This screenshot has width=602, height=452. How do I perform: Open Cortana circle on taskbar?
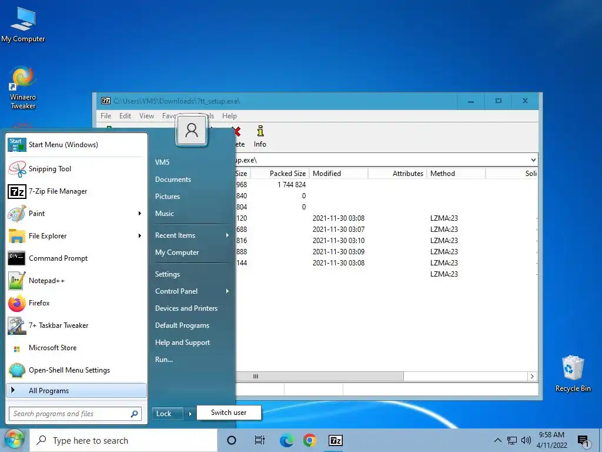tap(232, 440)
